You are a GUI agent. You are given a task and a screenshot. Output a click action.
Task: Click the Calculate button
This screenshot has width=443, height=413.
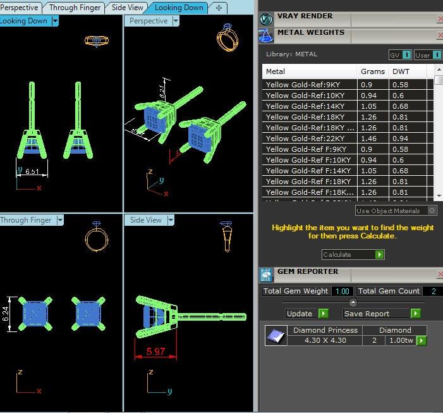pyautogui.click(x=353, y=255)
